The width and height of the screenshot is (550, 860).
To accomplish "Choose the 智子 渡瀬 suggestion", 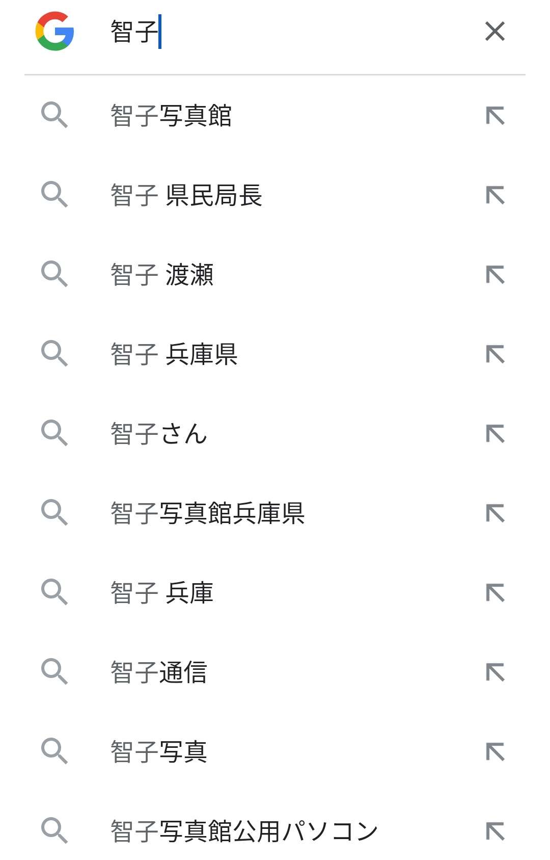I will coord(162,275).
